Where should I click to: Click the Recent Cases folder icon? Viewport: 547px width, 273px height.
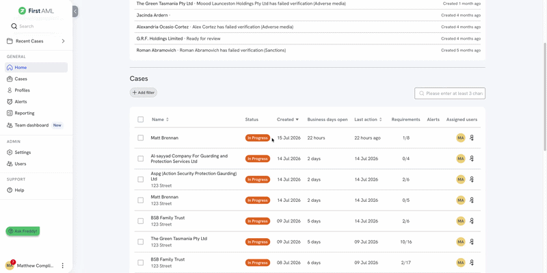coord(10,41)
